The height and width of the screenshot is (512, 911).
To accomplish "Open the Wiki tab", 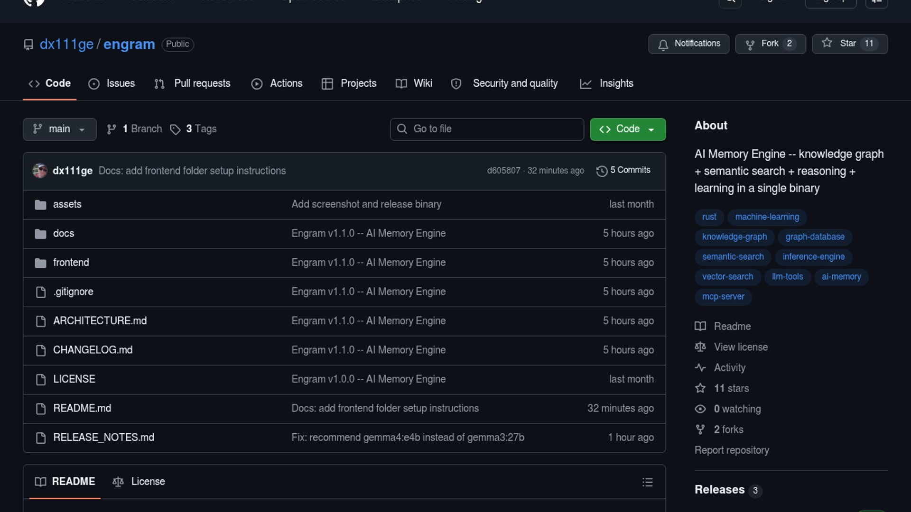I will pos(414,83).
